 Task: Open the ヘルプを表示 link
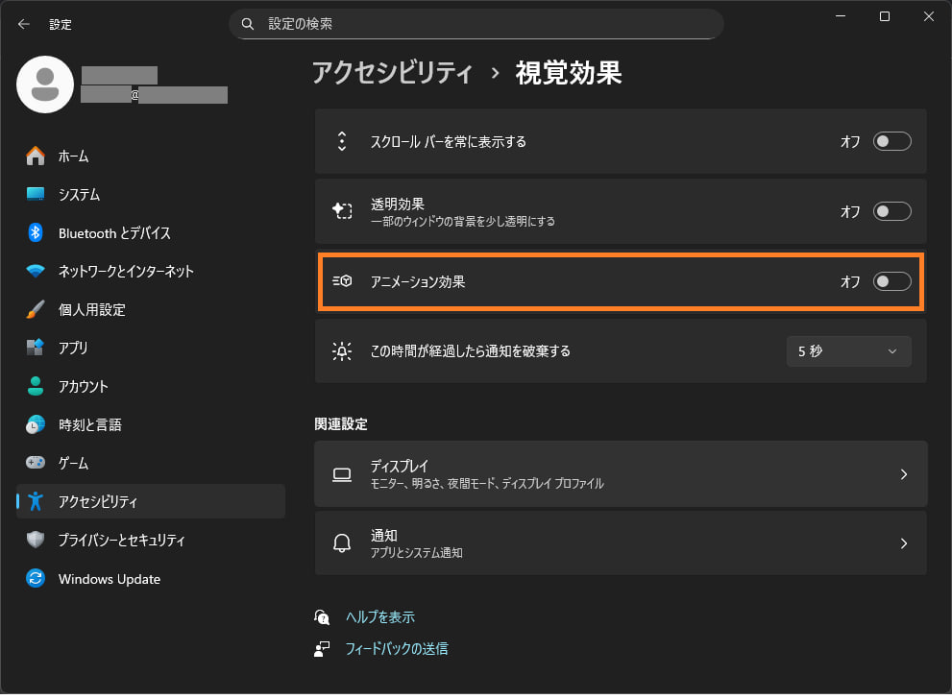coord(379,617)
